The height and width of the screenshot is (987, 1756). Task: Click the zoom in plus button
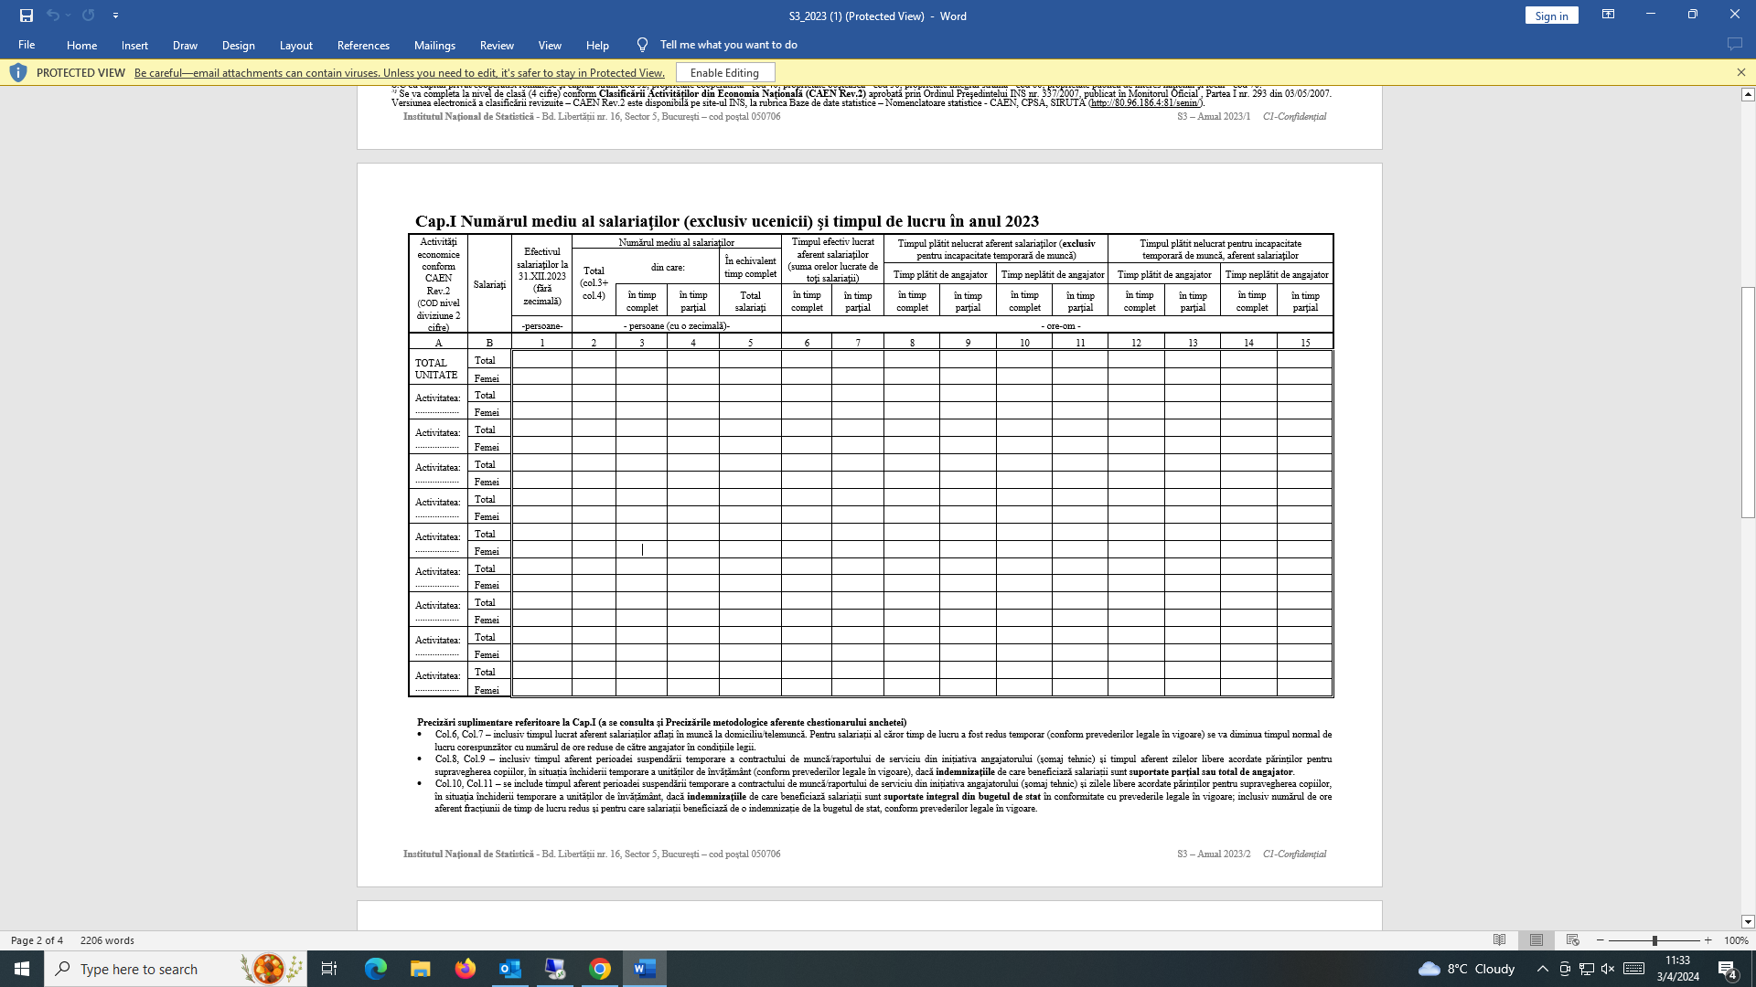(1708, 940)
